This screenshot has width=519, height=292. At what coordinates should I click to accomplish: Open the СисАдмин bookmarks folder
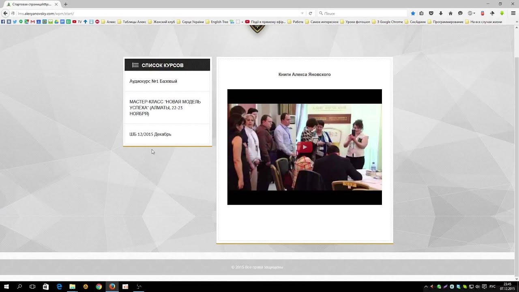415,22
